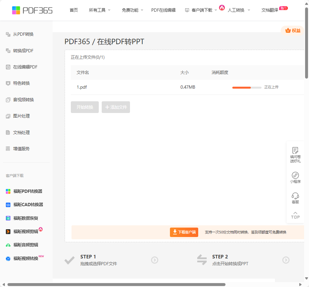Viewport: 309px width, 287px height.
Task: Open the 人工转换 menu
Action: click(x=236, y=10)
